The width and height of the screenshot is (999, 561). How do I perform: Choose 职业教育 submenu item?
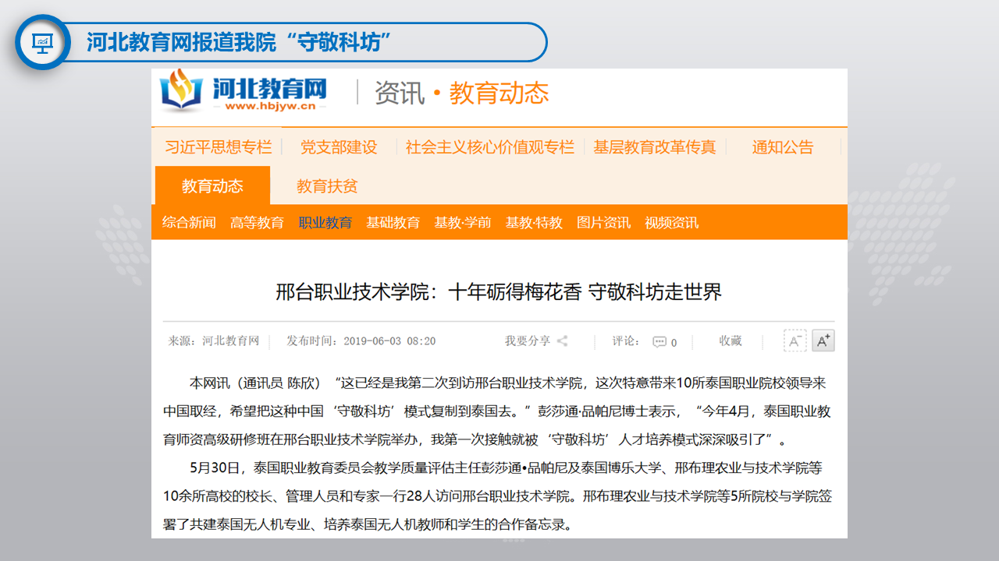325,223
